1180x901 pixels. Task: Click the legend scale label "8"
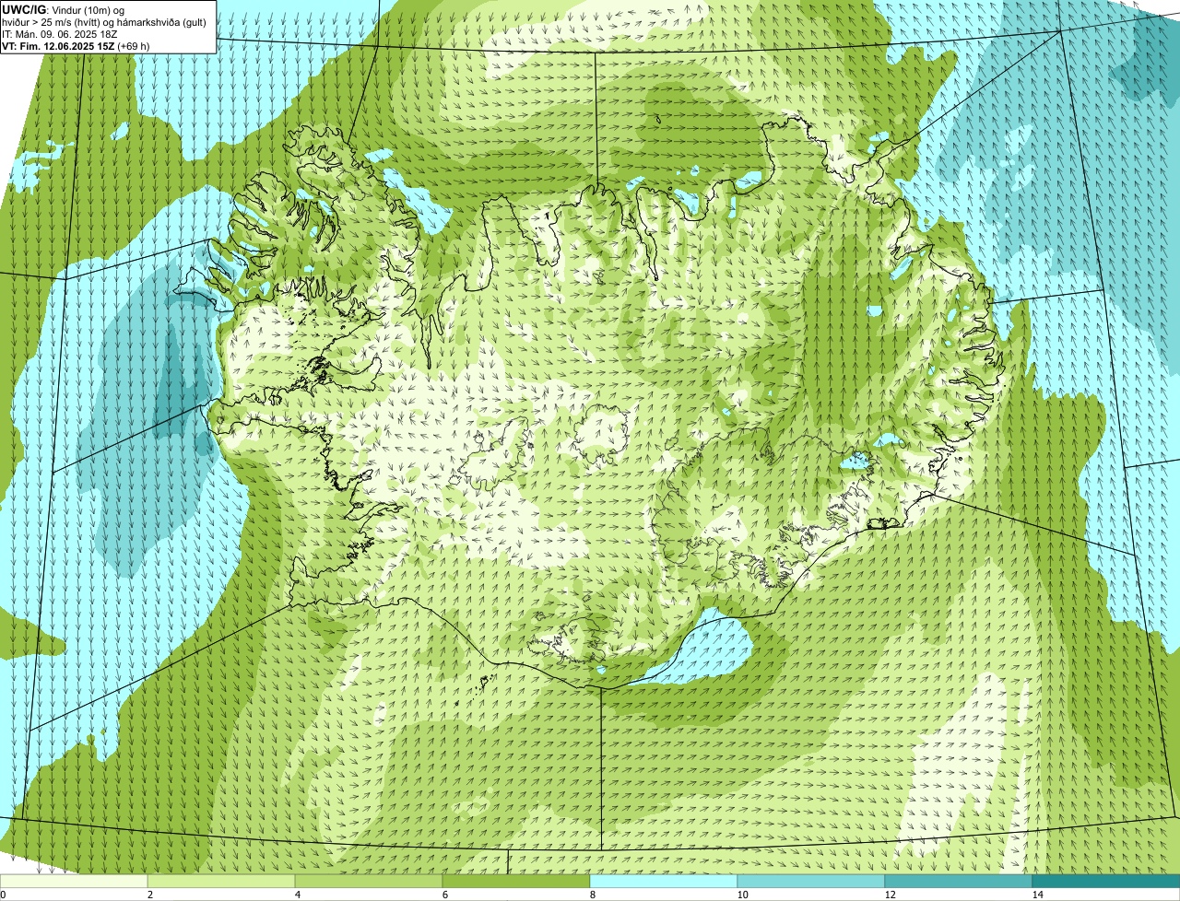[x=592, y=895]
